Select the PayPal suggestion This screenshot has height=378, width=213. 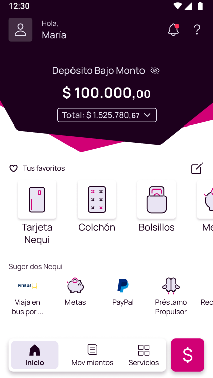click(x=123, y=292)
